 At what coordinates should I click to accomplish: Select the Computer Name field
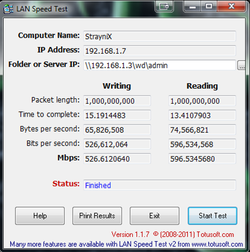click(159, 36)
